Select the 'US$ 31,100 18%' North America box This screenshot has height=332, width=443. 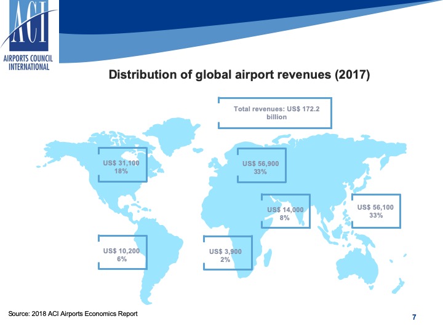[122, 165]
